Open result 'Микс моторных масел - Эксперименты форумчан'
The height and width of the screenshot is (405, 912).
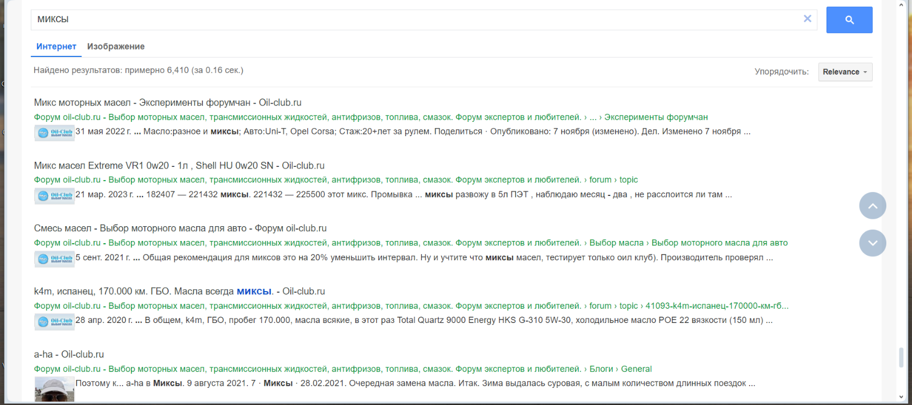click(x=168, y=103)
